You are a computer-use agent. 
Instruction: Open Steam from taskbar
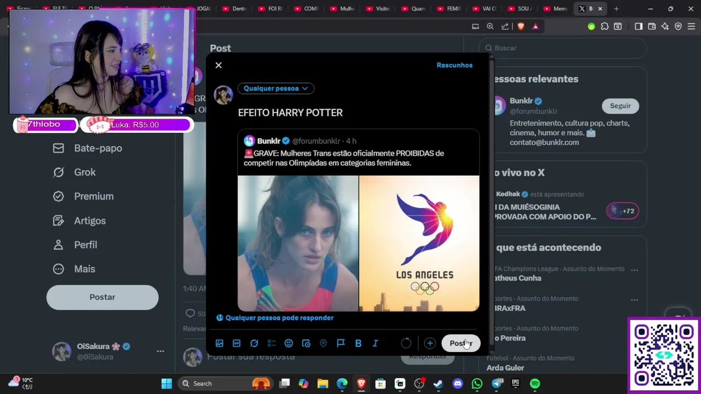pyautogui.click(x=438, y=384)
